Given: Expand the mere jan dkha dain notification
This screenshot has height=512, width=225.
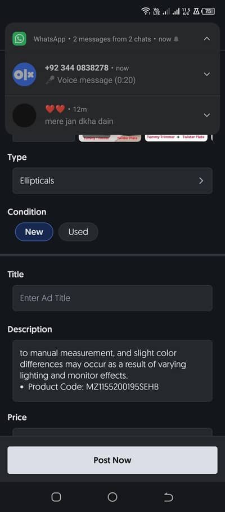Looking at the screenshot, I should (206, 115).
